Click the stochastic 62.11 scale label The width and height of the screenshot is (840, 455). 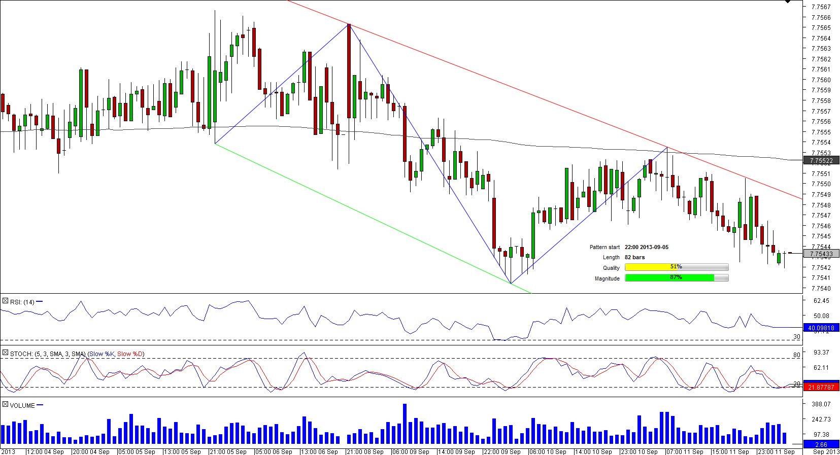tap(821, 368)
